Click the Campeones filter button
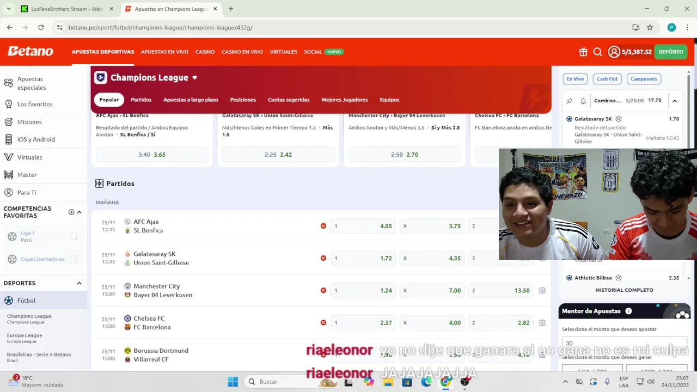This screenshot has height=392, width=697. (x=644, y=79)
